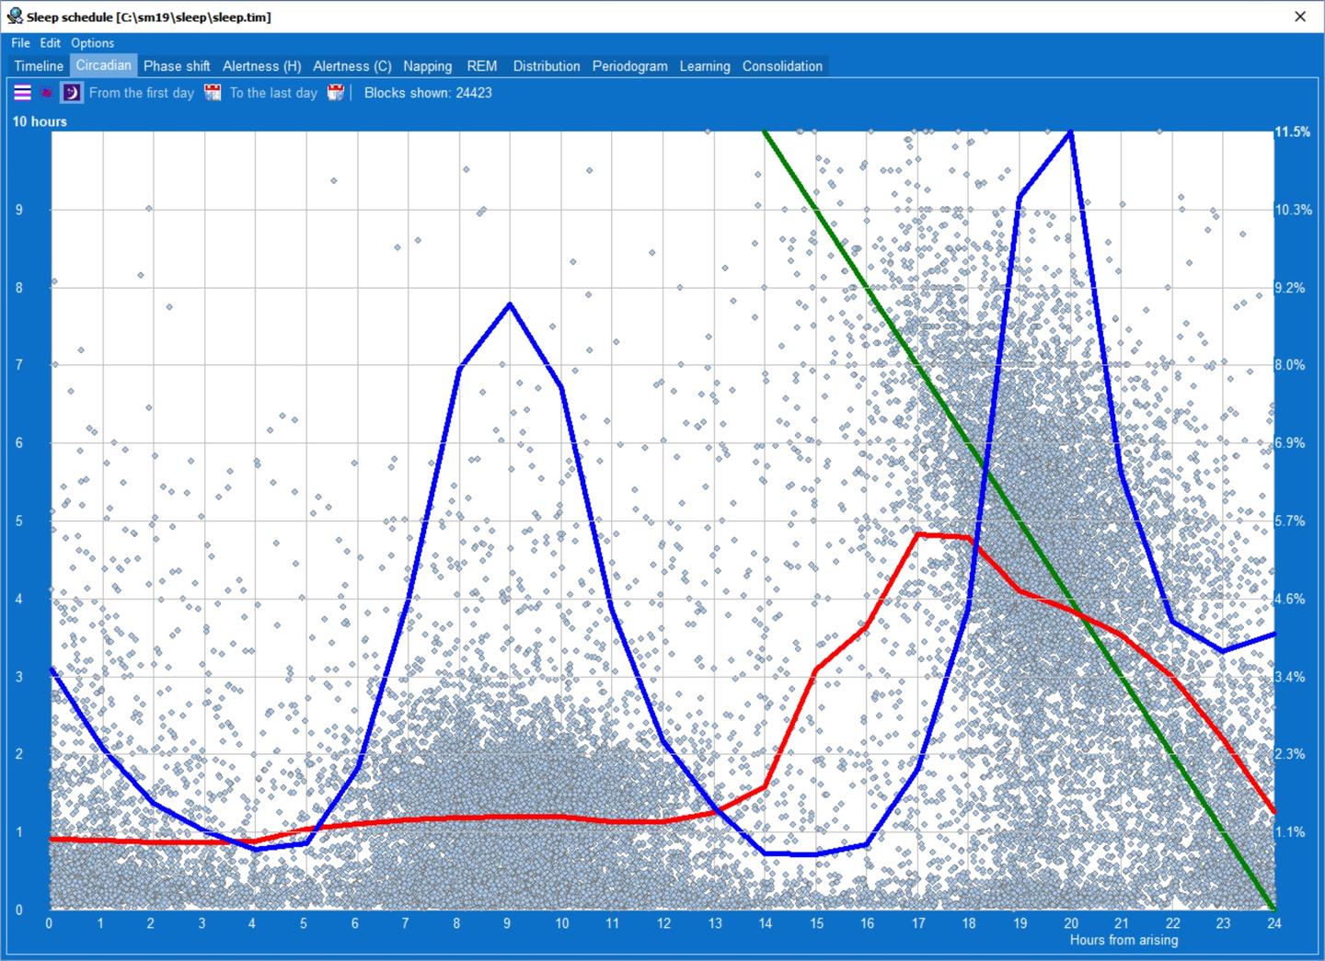The height and width of the screenshot is (961, 1325).
Task: Click the 'Blocks shown: 24423' text
Action: point(428,93)
